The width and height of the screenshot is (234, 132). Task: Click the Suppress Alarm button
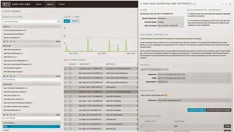pyautogui.click(x=196, y=110)
